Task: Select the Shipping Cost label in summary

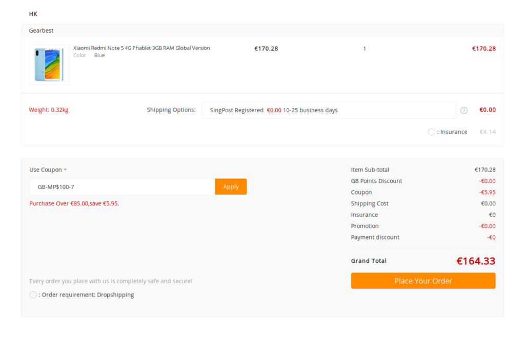Action: point(370,204)
